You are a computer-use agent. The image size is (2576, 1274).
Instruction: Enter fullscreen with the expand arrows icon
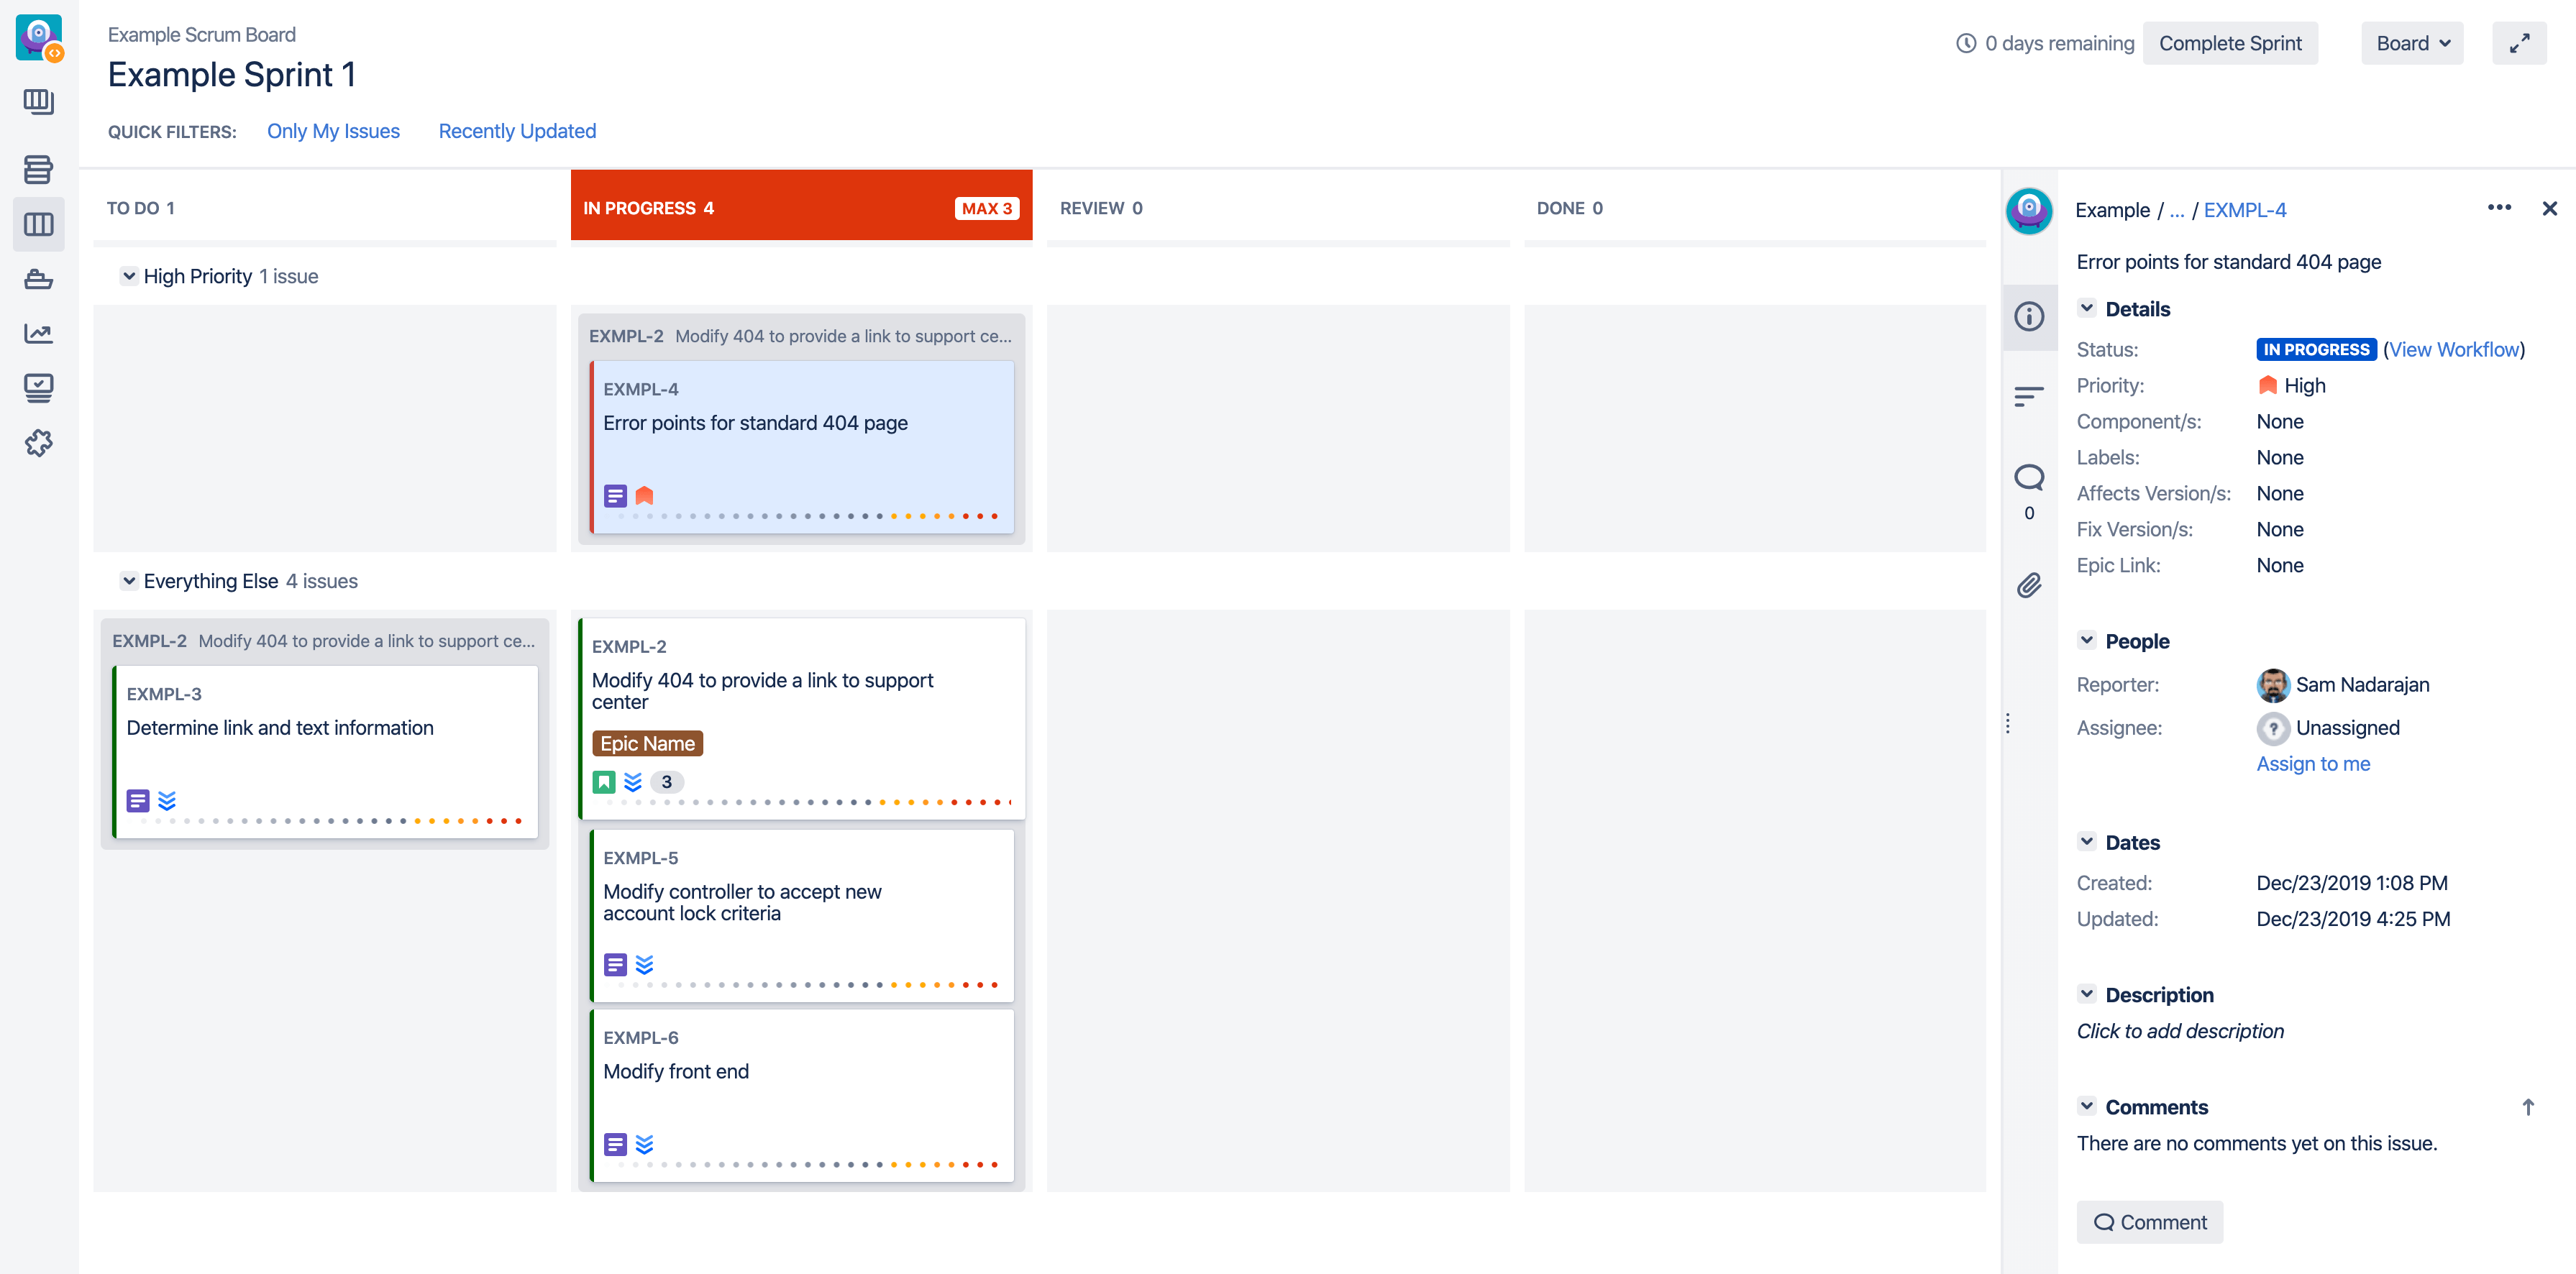pos(2518,43)
